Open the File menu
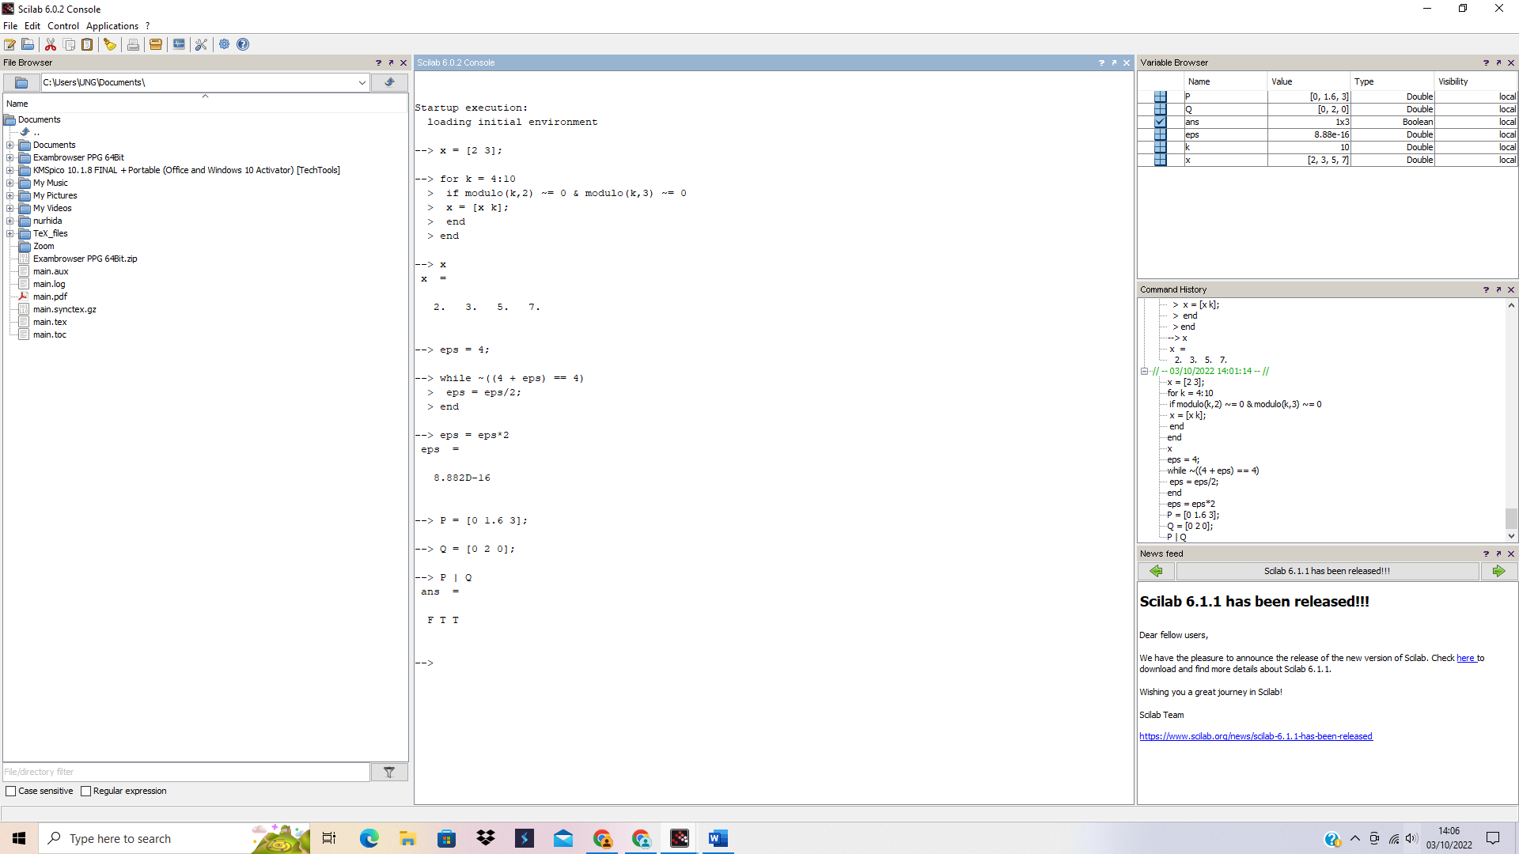Viewport: 1519px width, 854px height. [x=10, y=26]
